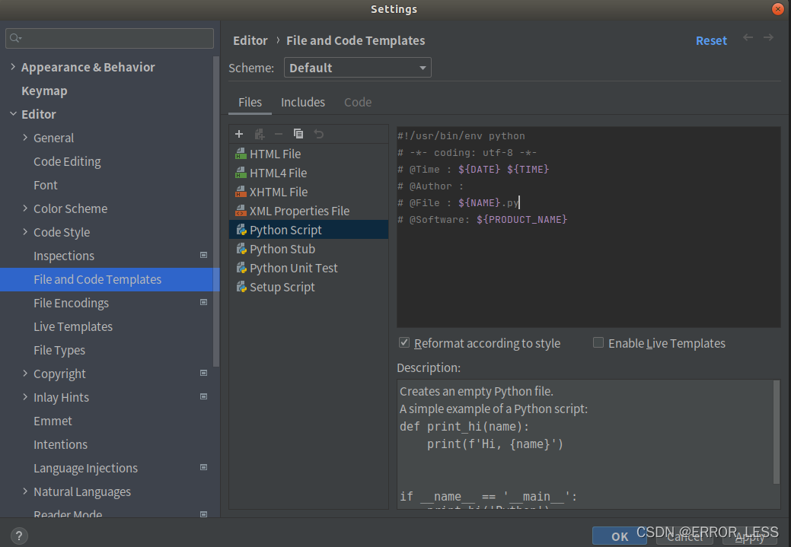
Task: Click the forward navigation arrow
Action: pyautogui.click(x=768, y=37)
